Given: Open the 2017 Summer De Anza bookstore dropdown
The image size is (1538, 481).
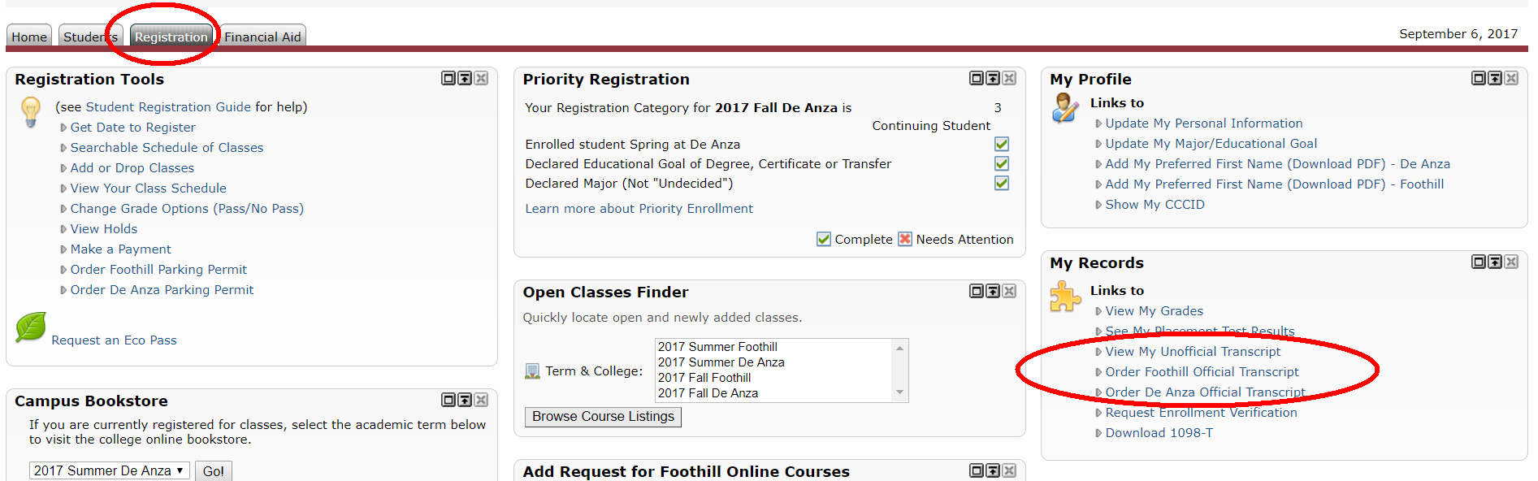Looking at the screenshot, I should click(110, 470).
